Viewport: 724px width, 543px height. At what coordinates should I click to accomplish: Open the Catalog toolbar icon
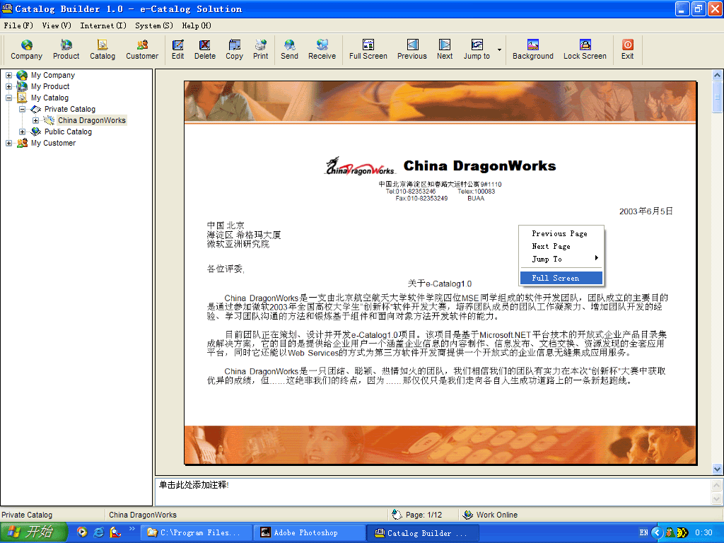103,49
